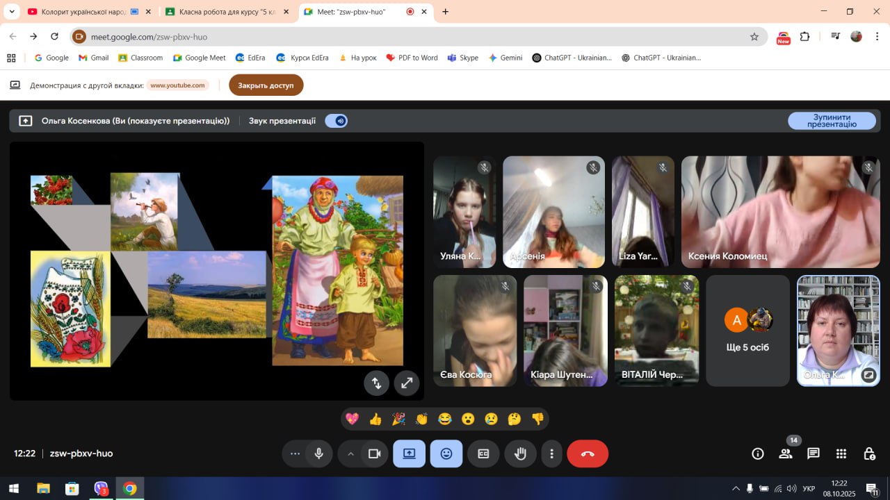
Task: Mute the microphone
Action: click(x=318, y=454)
